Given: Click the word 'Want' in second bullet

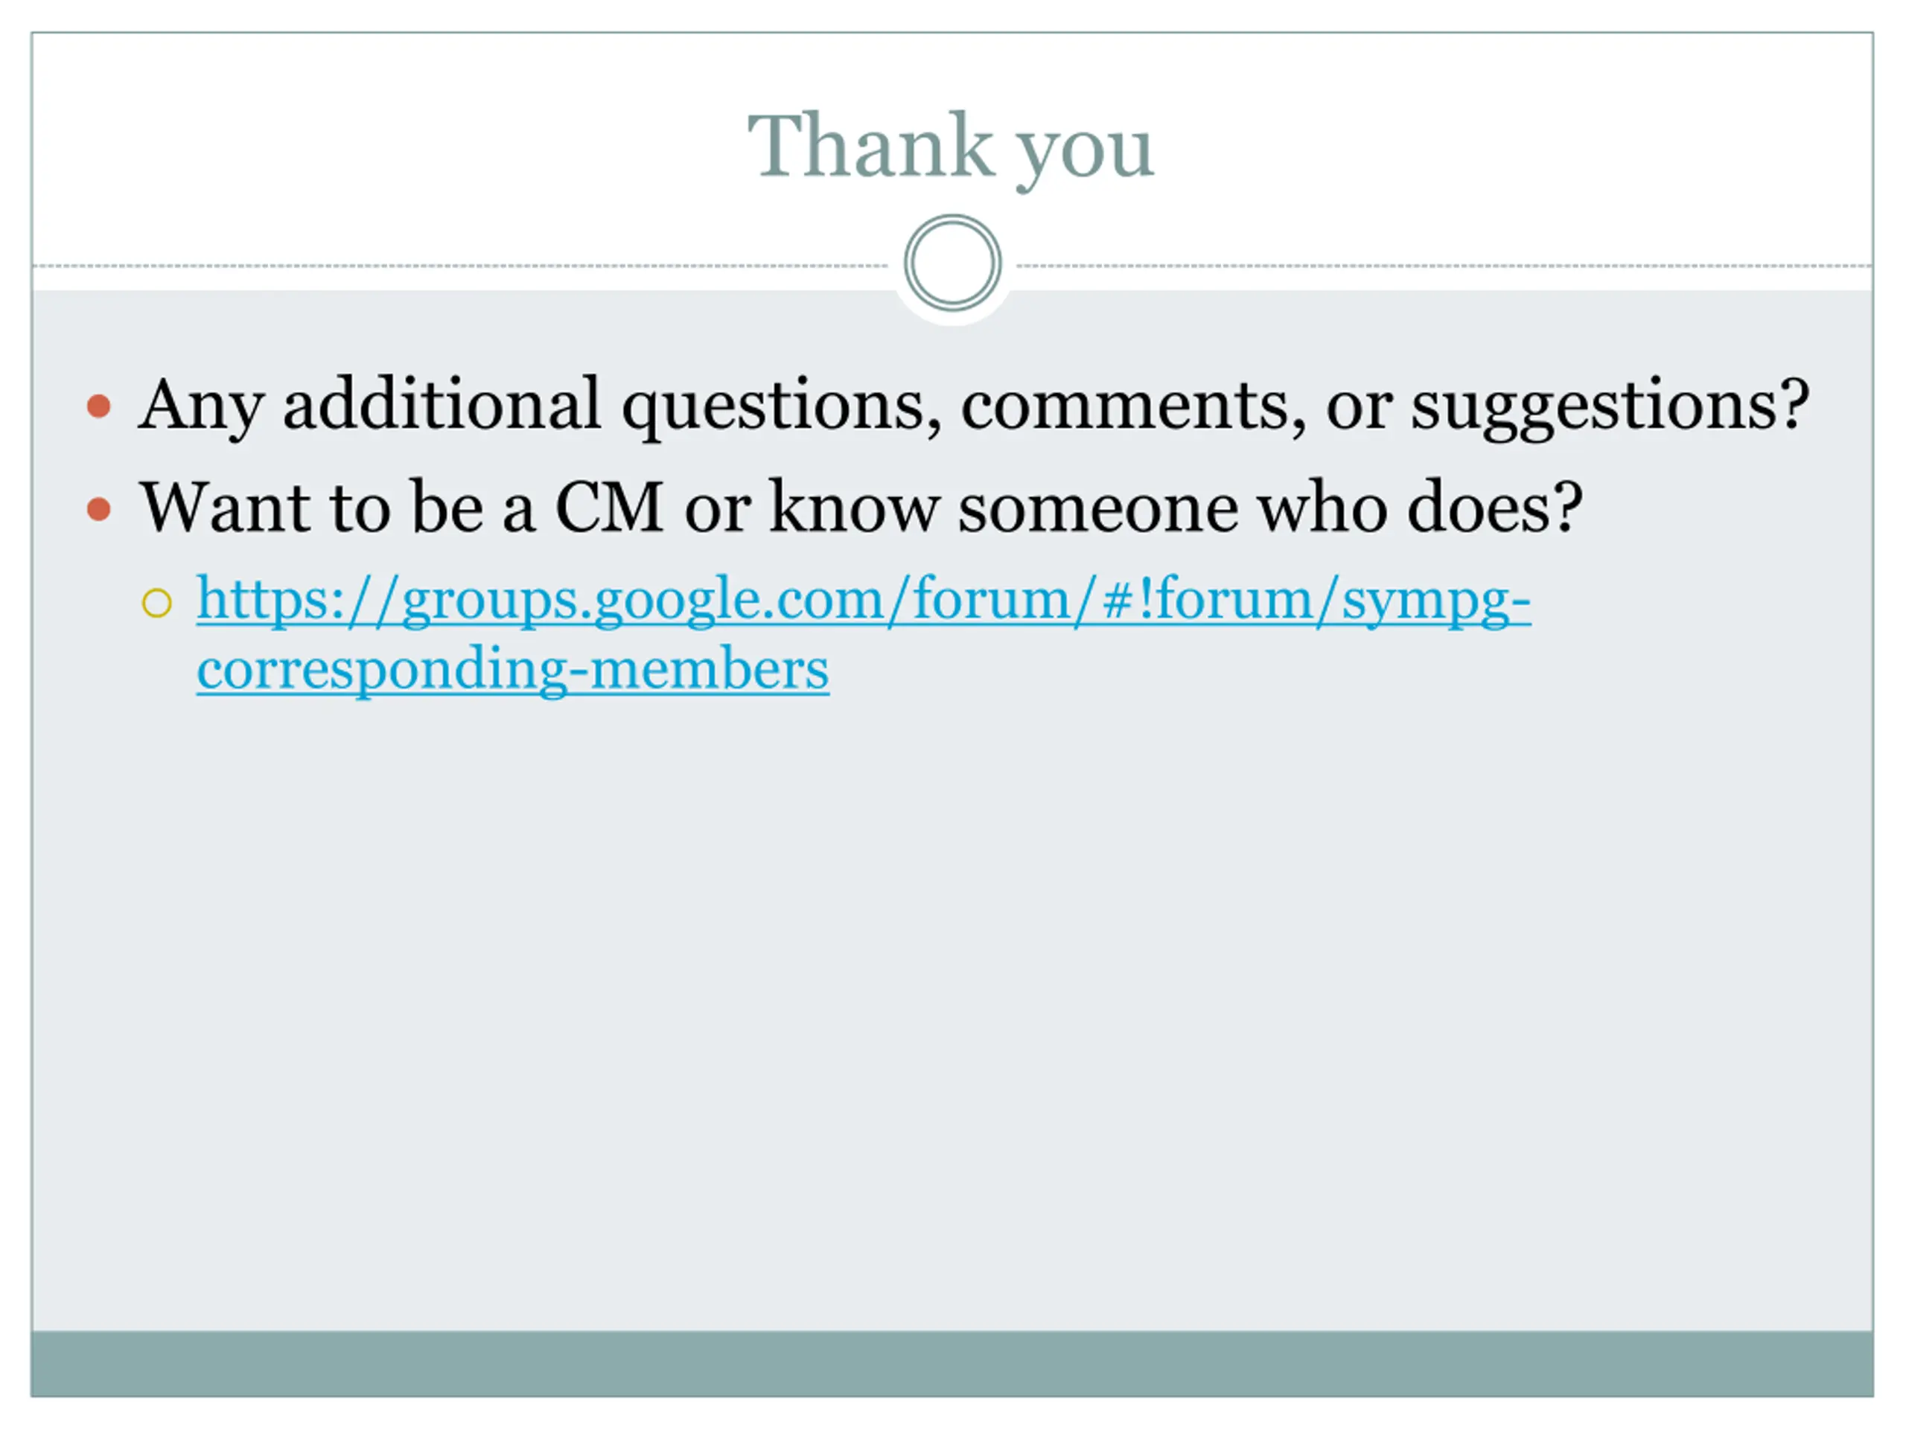Looking at the screenshot, I should [x=225, y=508].
